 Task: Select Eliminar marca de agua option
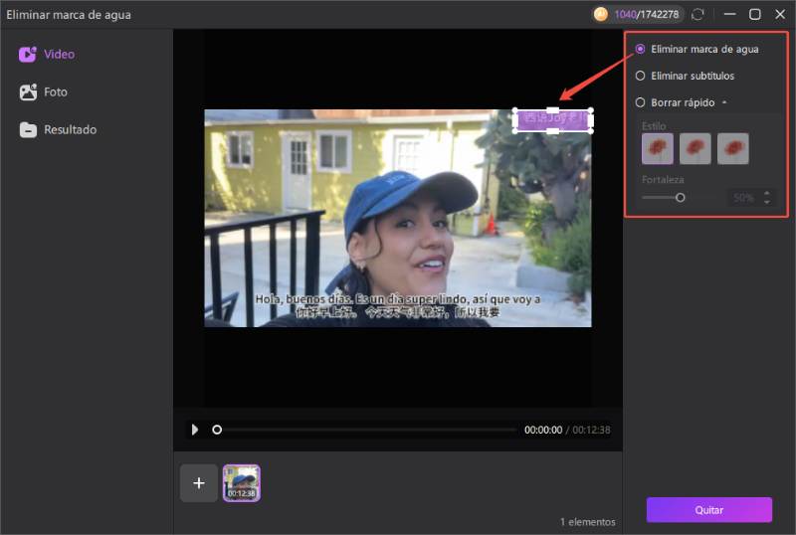coord(640,49)
